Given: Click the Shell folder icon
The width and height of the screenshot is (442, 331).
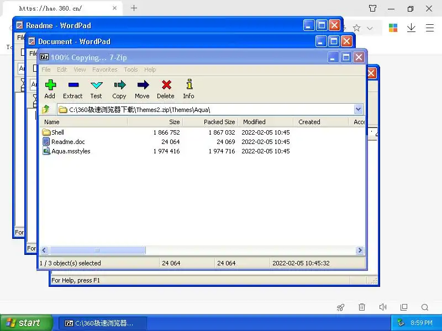Looking at the screenshot, I should pyautogui.click(x=46, y=132).
